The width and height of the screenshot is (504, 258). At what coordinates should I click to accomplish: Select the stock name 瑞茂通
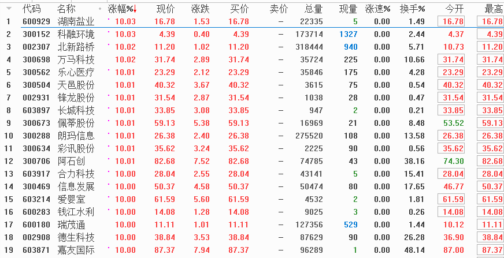[x=71, y=225]
